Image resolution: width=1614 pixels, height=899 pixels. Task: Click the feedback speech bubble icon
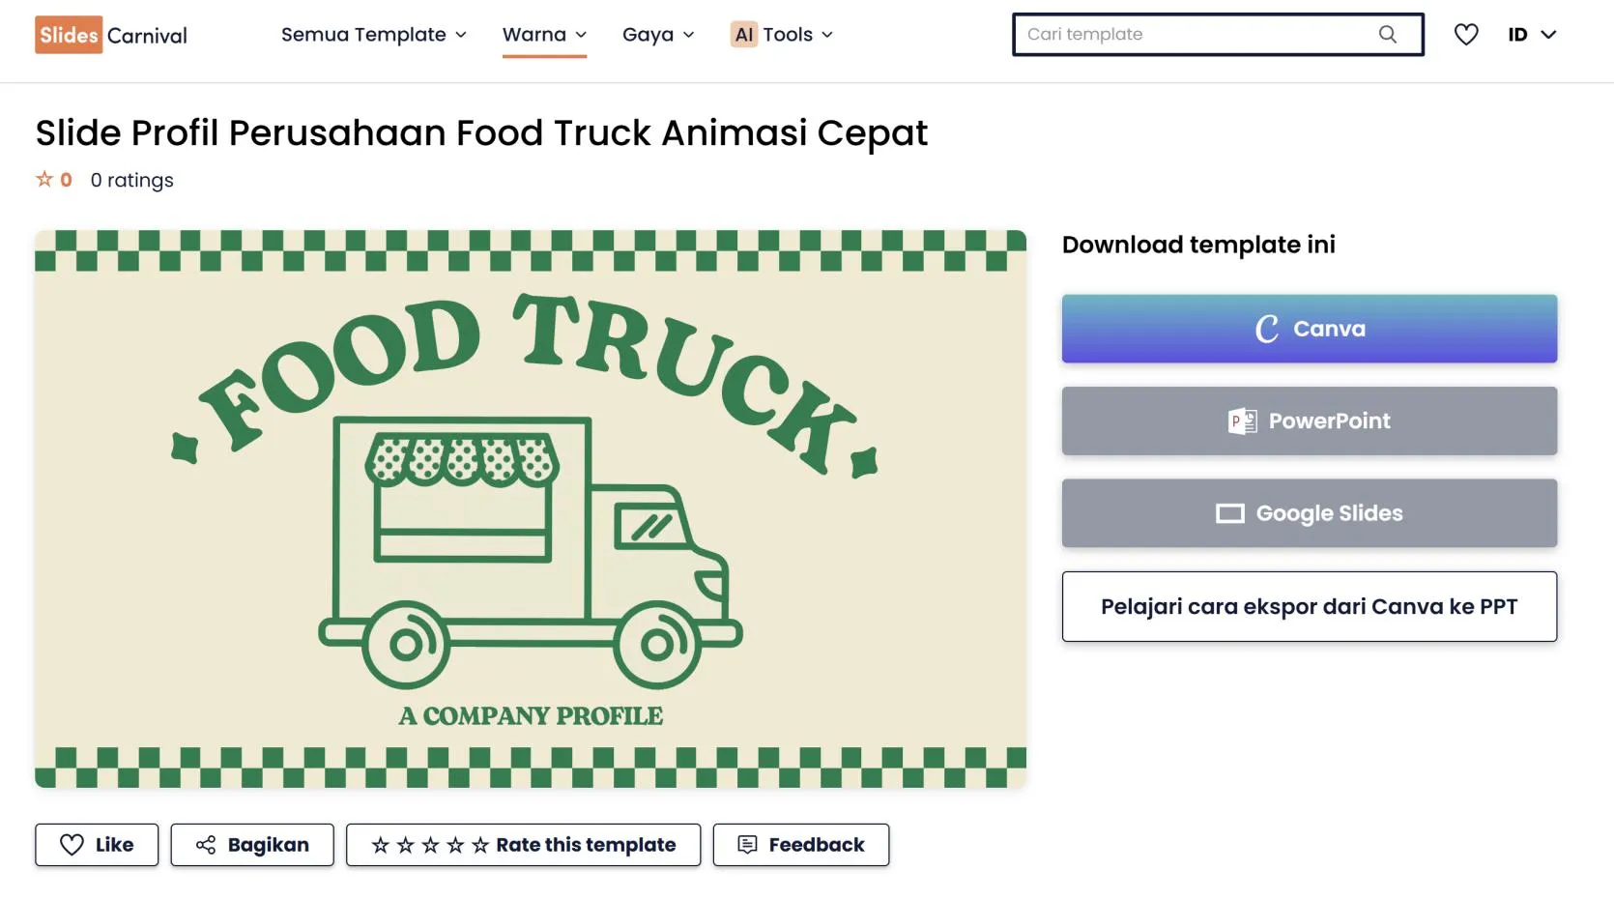click(746, 844)
